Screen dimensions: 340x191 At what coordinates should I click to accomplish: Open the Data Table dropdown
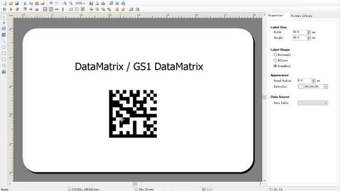[x=313, y=103]
